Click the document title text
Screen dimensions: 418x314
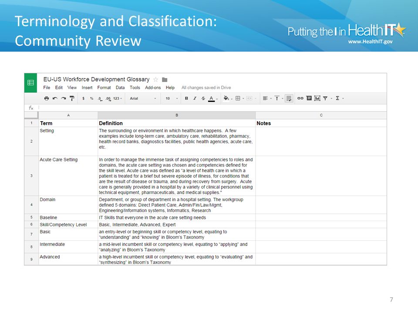(97, 79)
